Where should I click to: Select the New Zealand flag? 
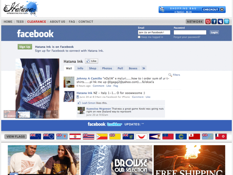35,136
